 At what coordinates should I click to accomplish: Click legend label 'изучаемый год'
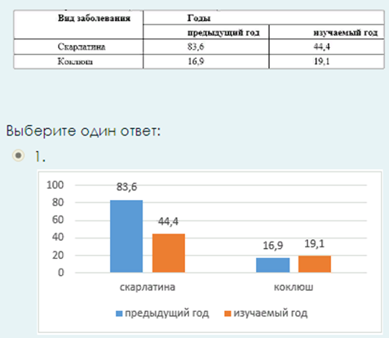[271, 314]
